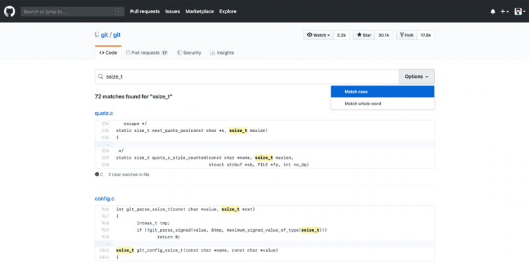Screen dimensions: 529x264
Task: Open the GitHub home logo
Action: (x=9, y=11)
